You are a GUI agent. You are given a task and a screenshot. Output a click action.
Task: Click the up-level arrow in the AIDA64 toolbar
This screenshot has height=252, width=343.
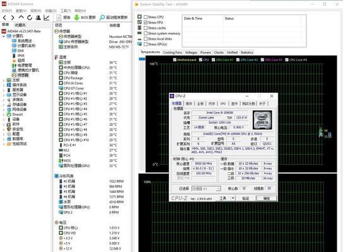pos(21,17)
